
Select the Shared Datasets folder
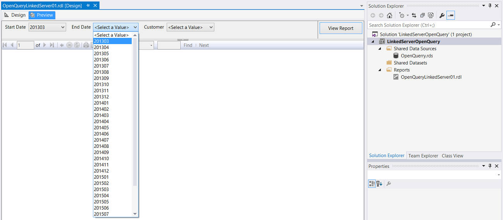(x=410, y=63)
